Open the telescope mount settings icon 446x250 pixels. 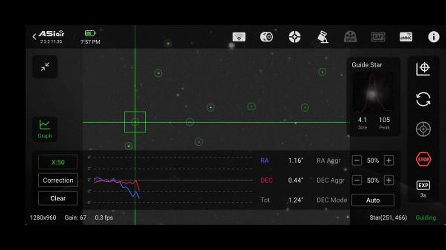pyautogui.click(x=322, y=37)
